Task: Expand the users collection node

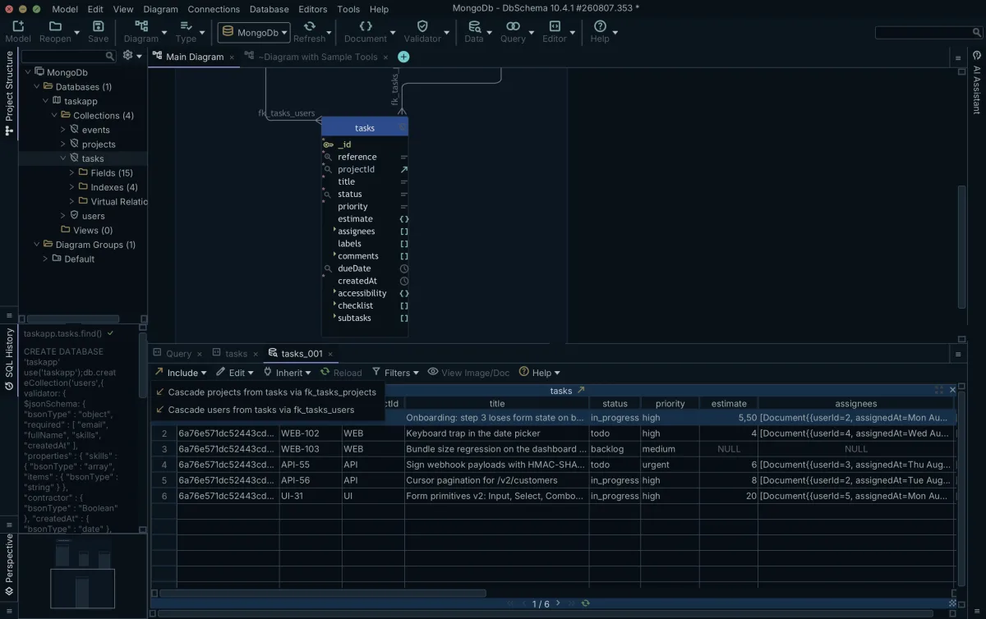Action: [63, 216]
